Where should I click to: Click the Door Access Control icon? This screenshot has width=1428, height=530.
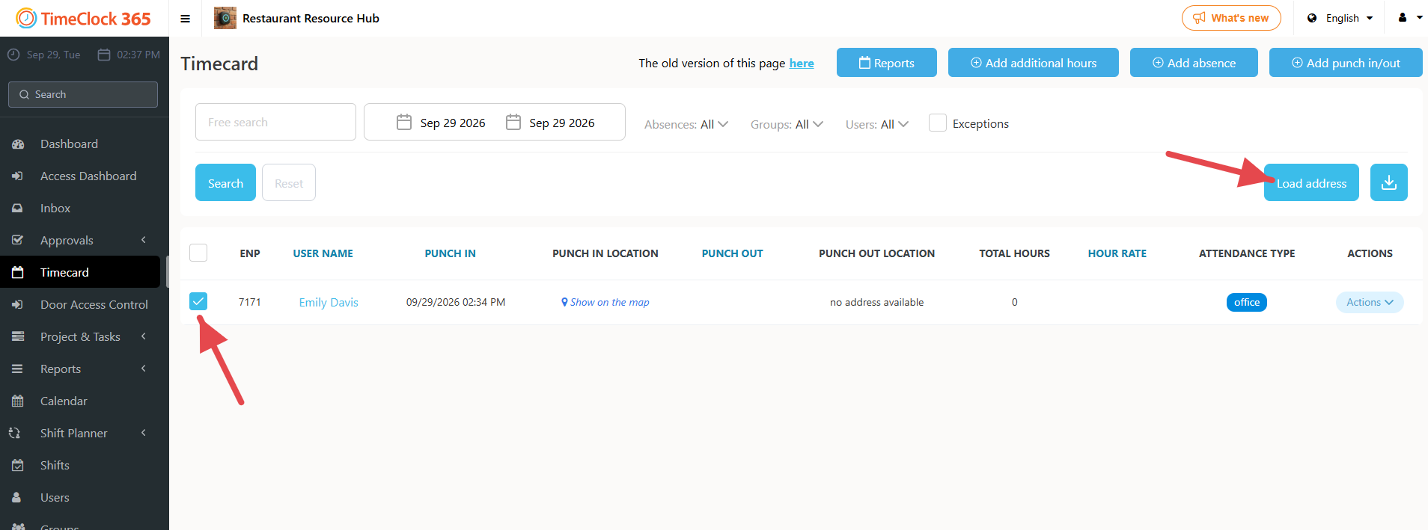tap(18, 305)
